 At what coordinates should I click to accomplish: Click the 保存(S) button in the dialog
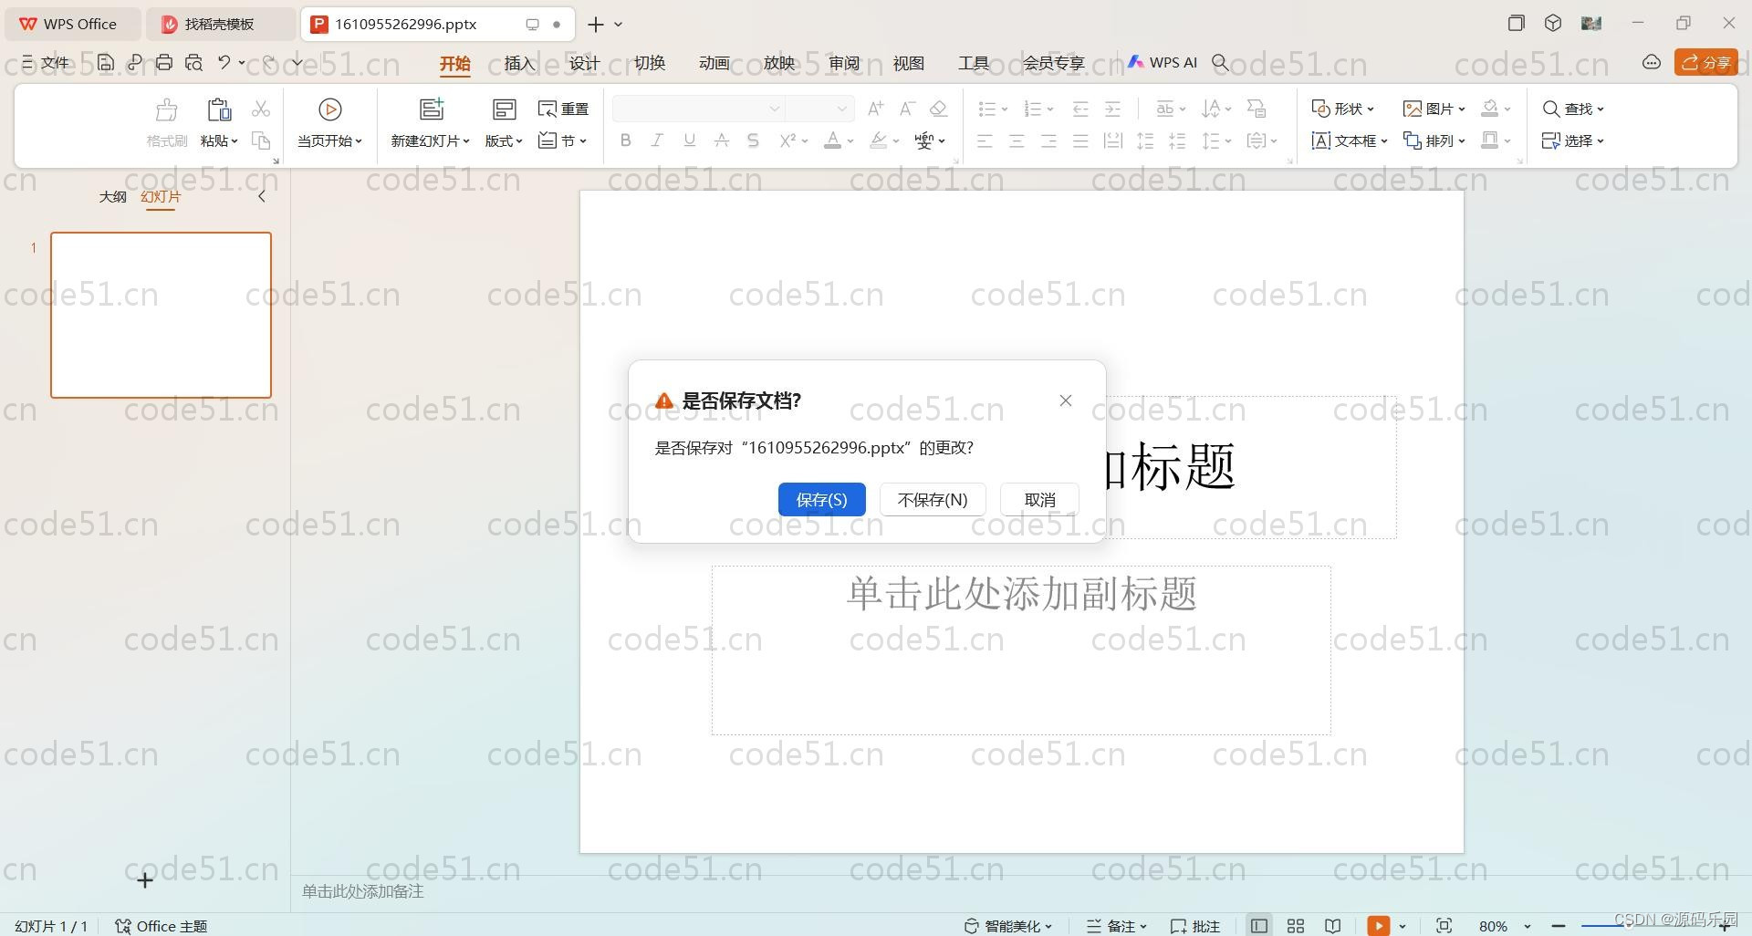[820, 499]
